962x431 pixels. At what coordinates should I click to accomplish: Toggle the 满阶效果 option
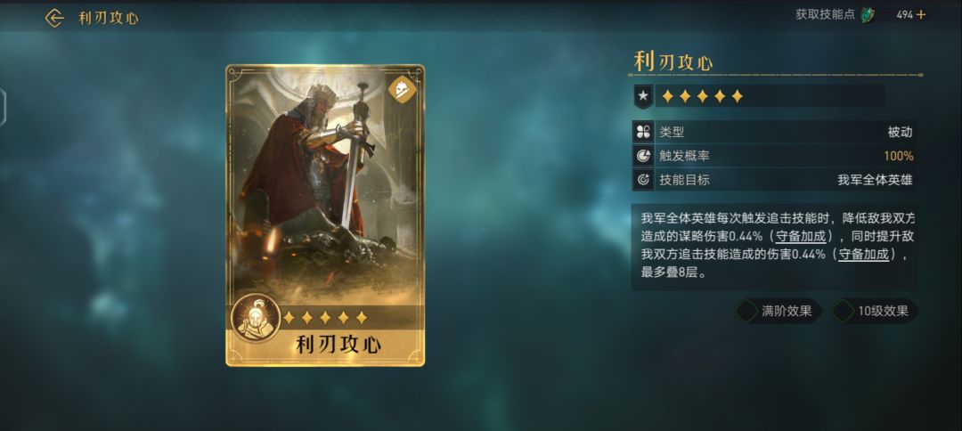click(778, 311)
